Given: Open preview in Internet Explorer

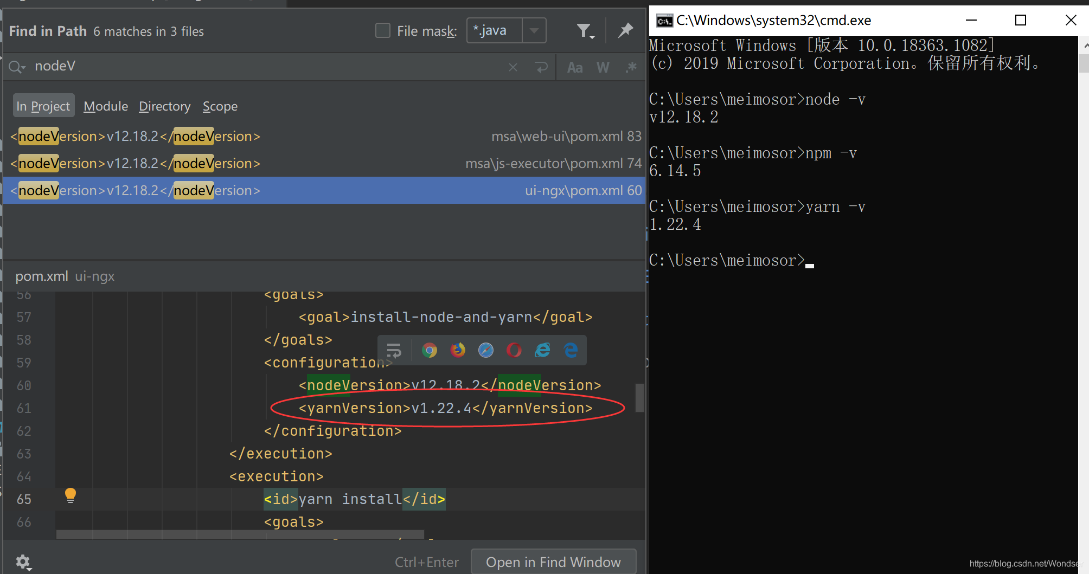Looking at the screenshot, I should pos(542,351).
